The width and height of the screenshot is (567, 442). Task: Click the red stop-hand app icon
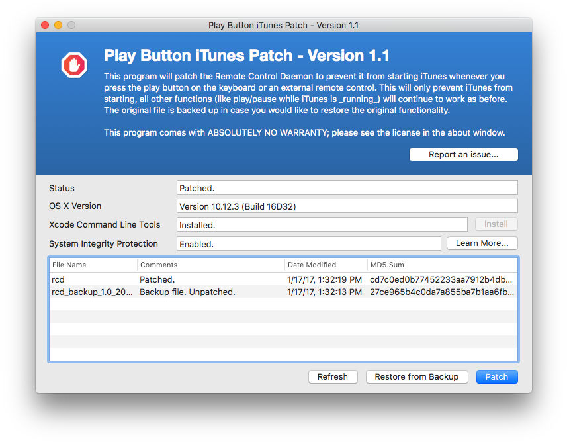pyautogui.click(x=74, y=65)
